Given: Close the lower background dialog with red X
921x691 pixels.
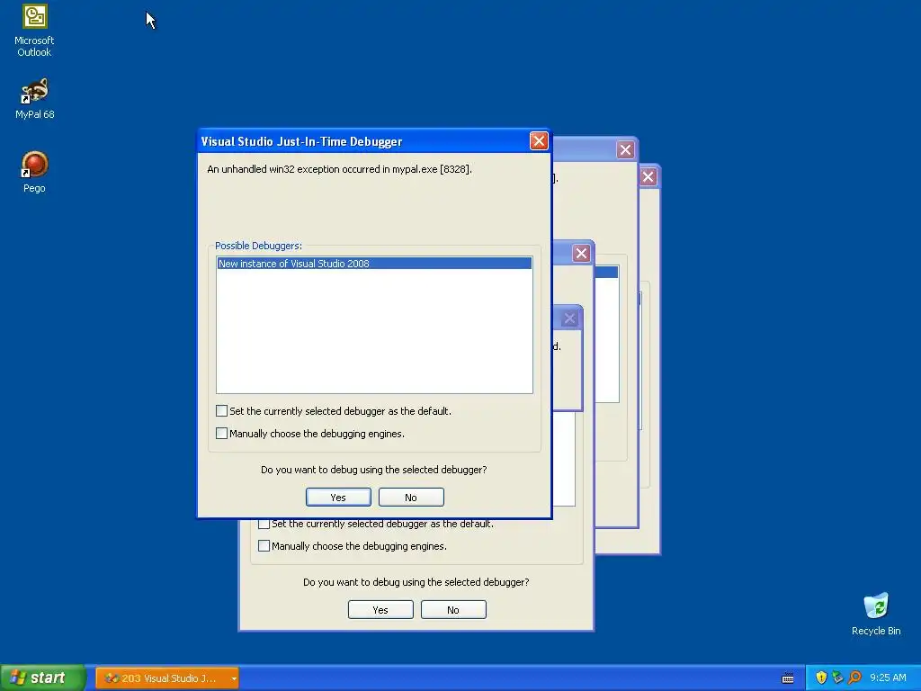Looking at the screenshot, I should (581, 253).
